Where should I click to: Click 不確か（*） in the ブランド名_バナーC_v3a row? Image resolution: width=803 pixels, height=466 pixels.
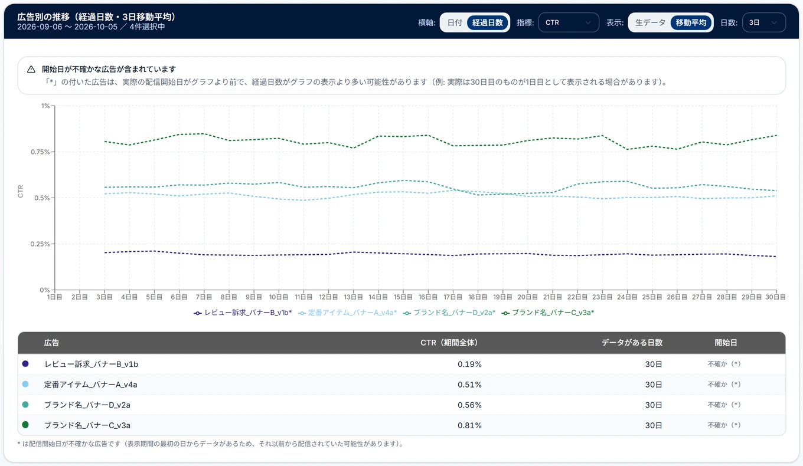pyautogui.click(x=724, y=425)
